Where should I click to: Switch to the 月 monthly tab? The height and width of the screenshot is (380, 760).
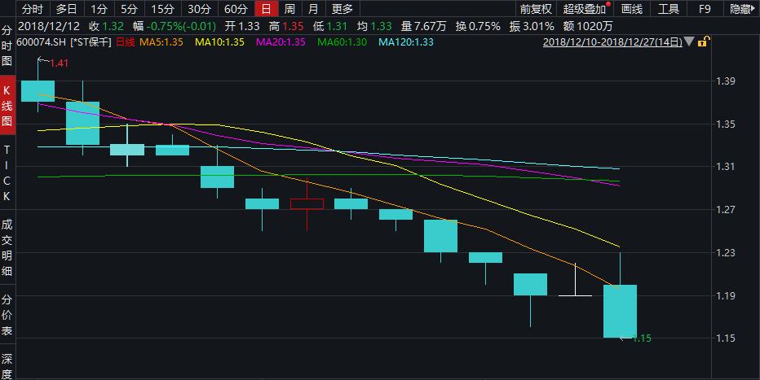[x=313, y=9]
